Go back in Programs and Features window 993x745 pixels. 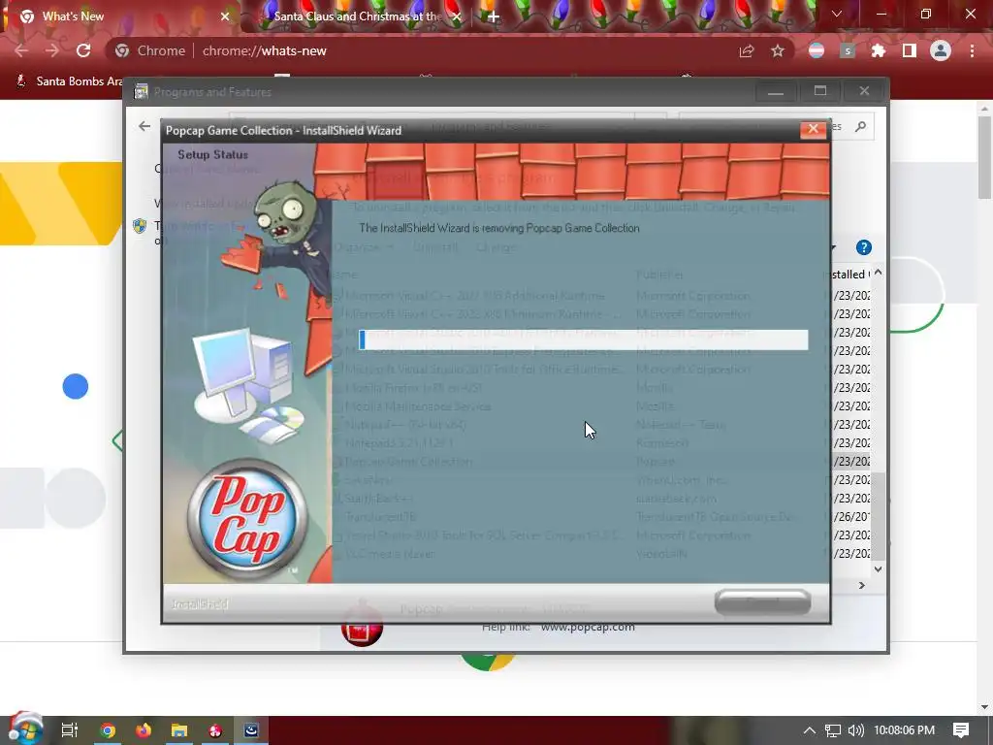[x=144, y=126]
